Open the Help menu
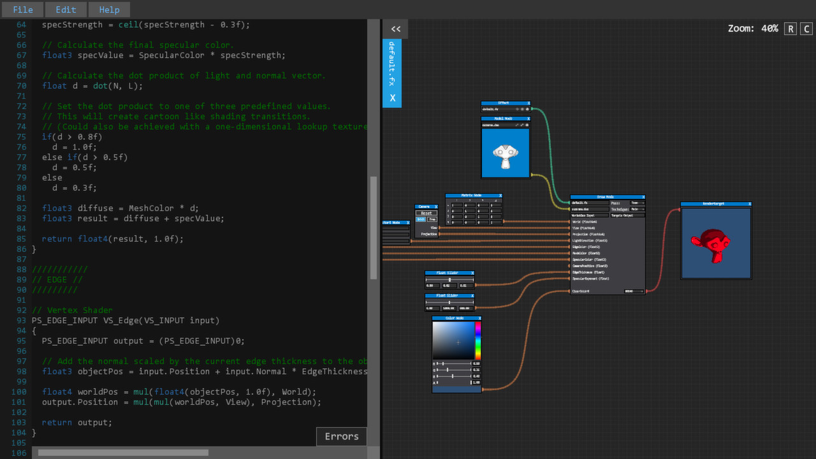Screen dimensions: 816x459 point(109,9)
